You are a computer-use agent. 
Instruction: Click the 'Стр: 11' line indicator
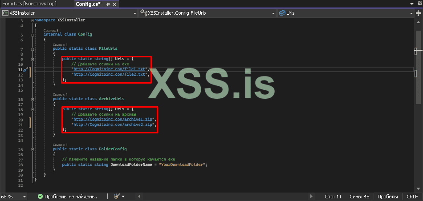(333, 197)
